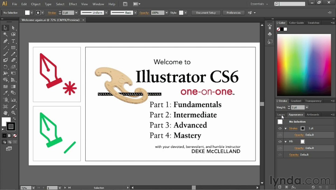
Task: Choose the Blob Brush tool
Action: tap(5, 60)
